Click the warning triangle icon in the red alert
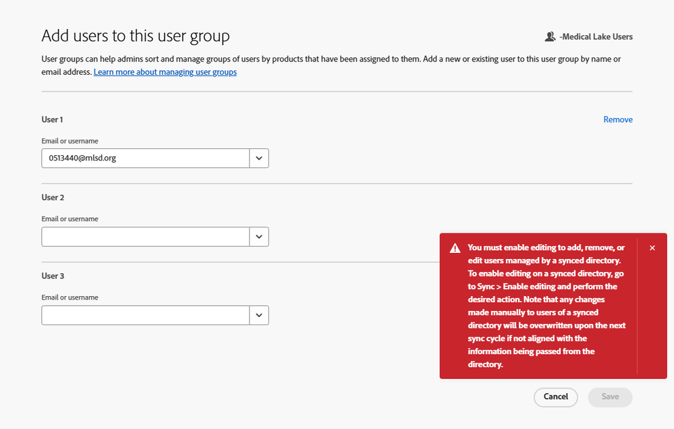Screen dimensions: 674x429 pyautogui.click(x=455, y=248)
